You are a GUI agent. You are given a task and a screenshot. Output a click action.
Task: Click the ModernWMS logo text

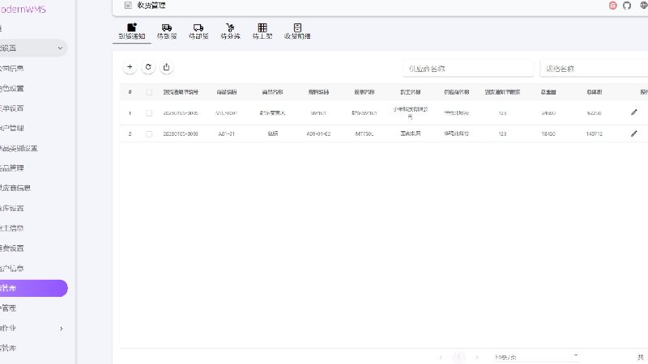point(23,9)
